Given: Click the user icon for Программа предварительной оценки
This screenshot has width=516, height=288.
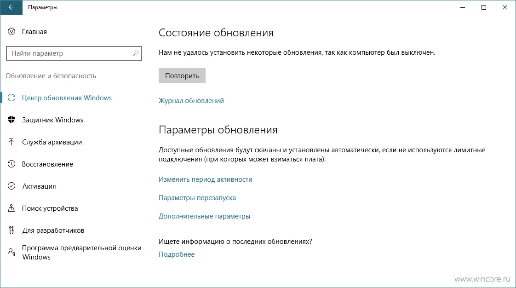Looking at the screenshot, I should coord(11,252).
